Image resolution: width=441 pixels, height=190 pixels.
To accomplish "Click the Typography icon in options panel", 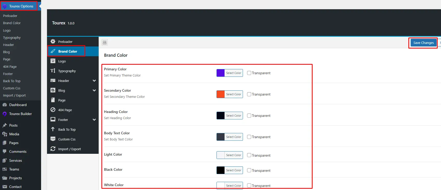I will click(53, 71).
